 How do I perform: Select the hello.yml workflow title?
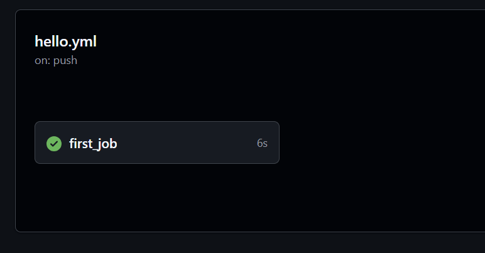[x=65, y=42]
